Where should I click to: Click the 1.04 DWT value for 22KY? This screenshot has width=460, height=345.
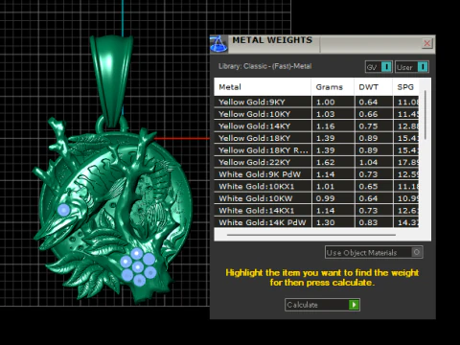click(x=368, y=162)
